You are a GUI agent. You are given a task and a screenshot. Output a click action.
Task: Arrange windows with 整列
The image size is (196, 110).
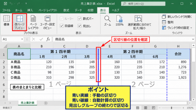168,22
